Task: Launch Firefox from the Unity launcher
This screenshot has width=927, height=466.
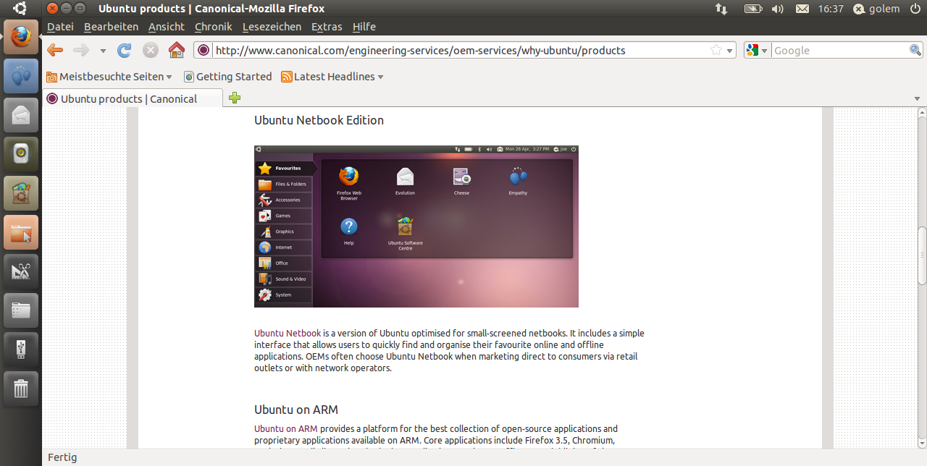Action: point(21,37)
